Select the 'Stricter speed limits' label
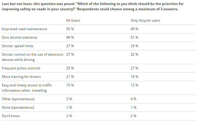 click(18, 46)
